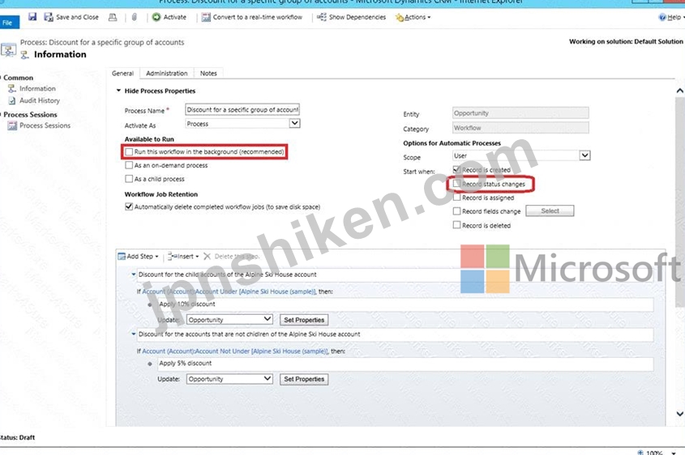
Task: Switch to the Administration tab
Action: click(166, 74)
